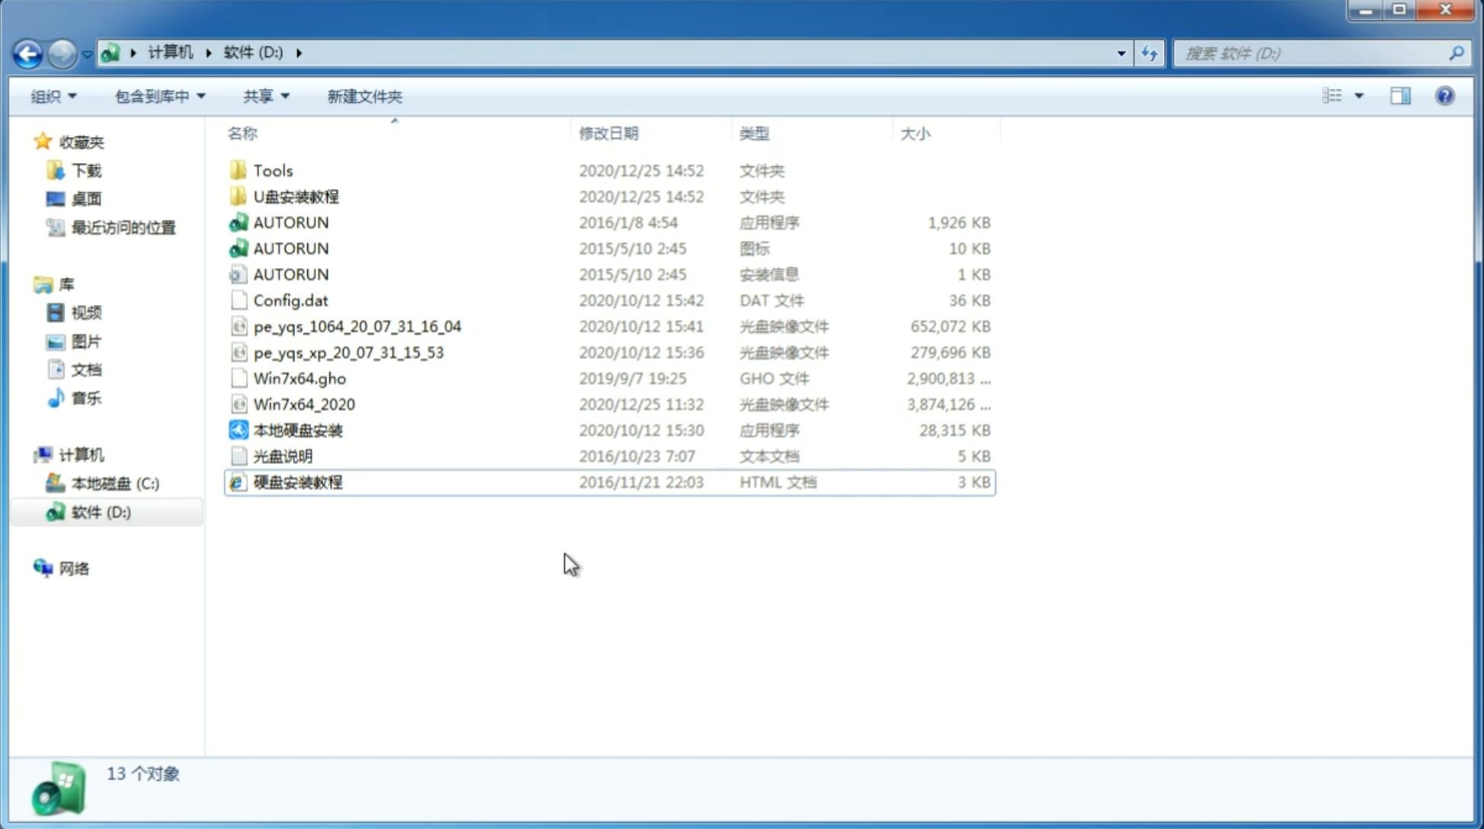Image resolution: width=1484 pixels, height=829 pixels.
Task: Open 硬盘安装教程 HTML document
Action: pyautogui.click(x=296, y=482)
